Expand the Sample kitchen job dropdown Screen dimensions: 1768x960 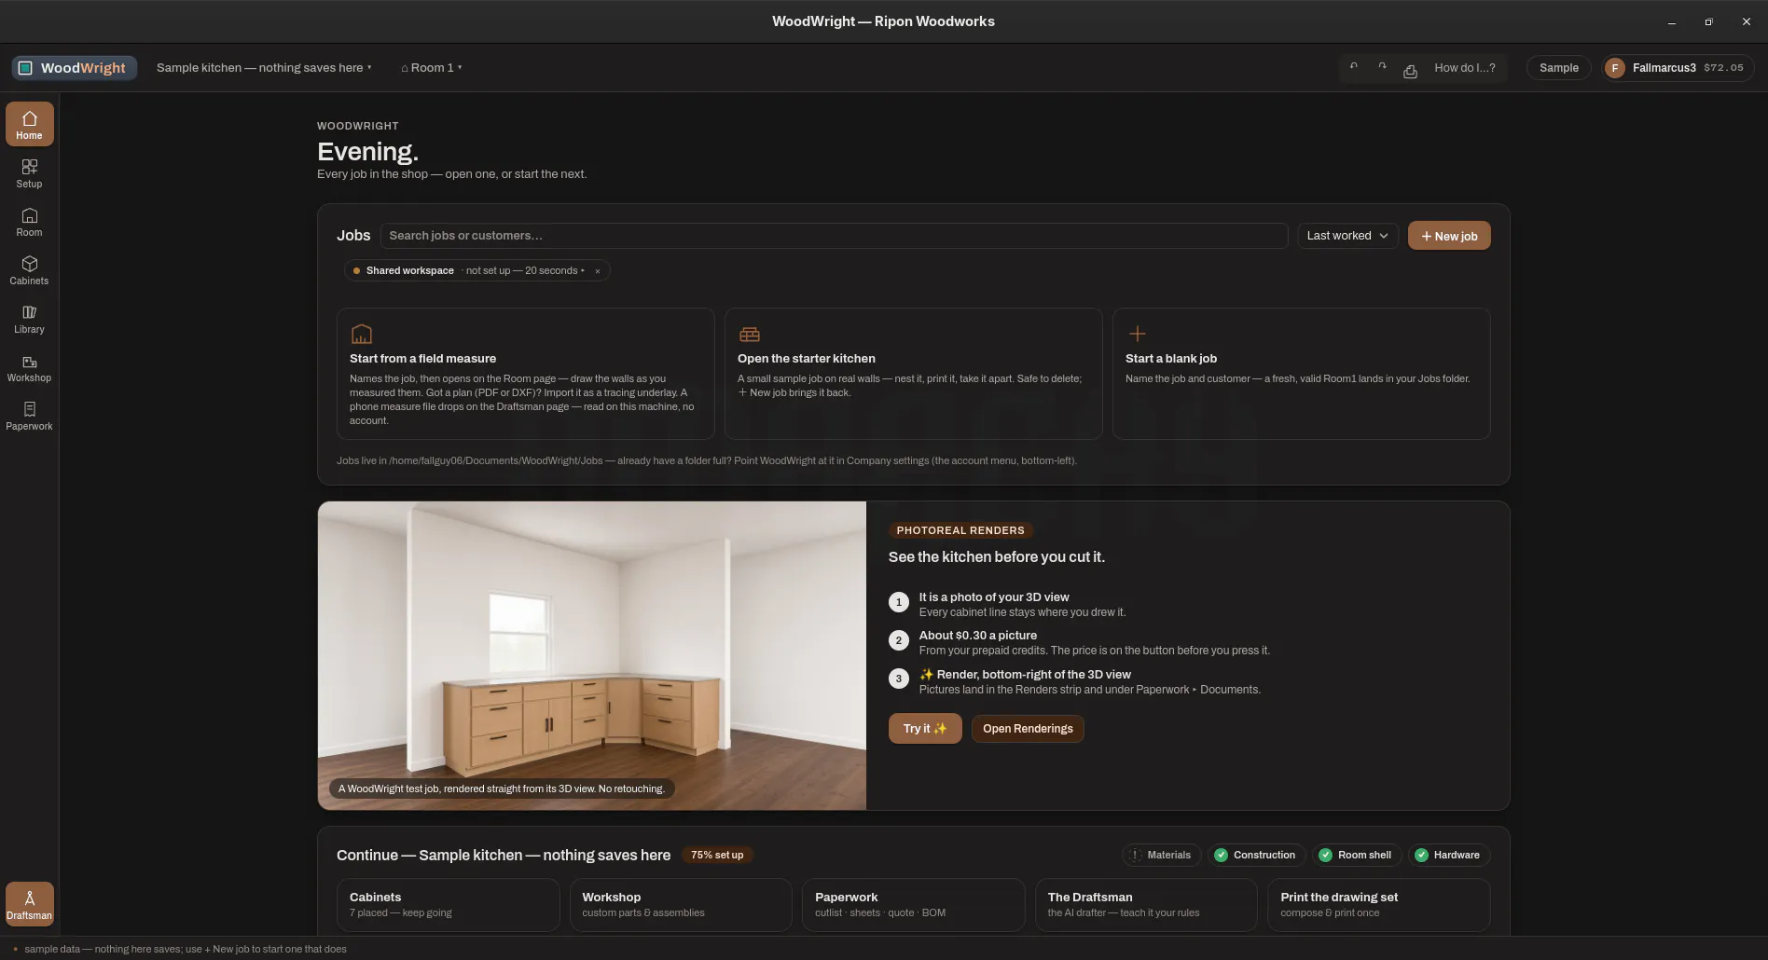(264, 67)
